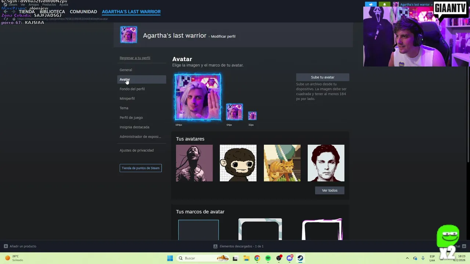Open the Productos menu
This screenshot has height=264, width=470.
coord(49,4)
